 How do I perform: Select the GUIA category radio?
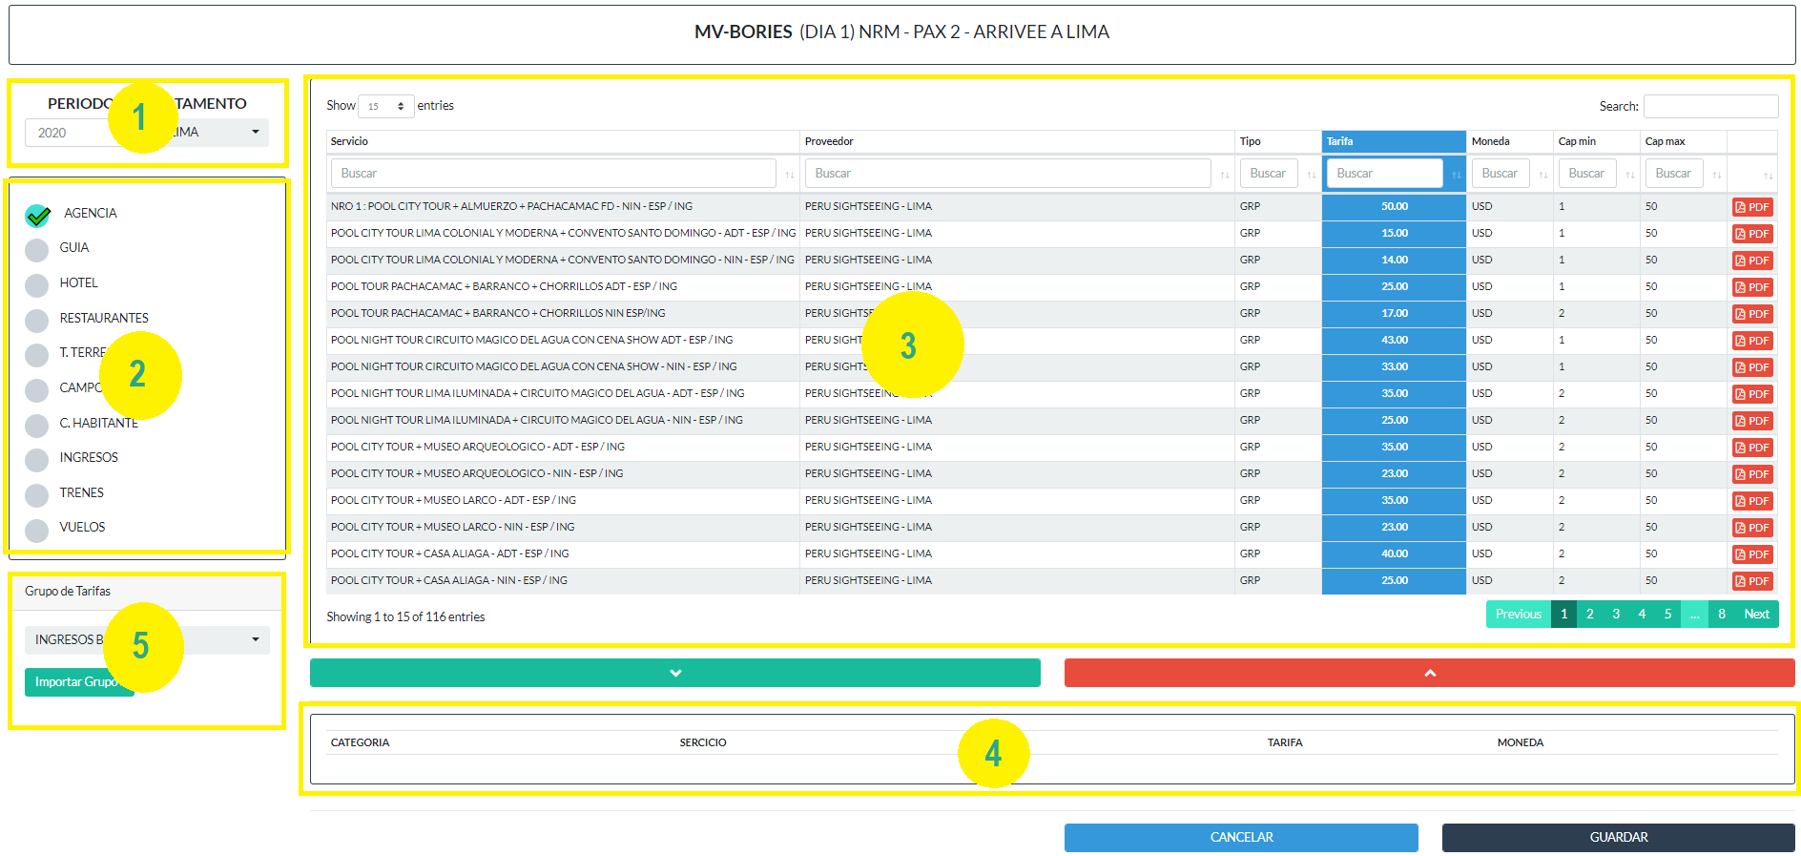click(37, 250)
